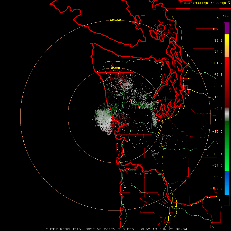
Task: Pick the blue segment of the color bar
Action: pyautogui.click(x=227, y=183)
